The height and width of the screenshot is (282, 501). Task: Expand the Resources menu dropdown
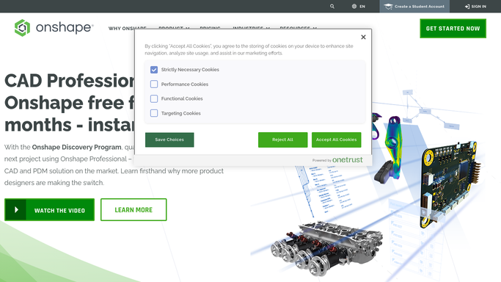pos(298,28)
